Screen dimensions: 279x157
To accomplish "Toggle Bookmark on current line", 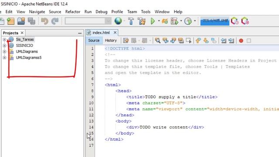I will [x=214, y=41].
